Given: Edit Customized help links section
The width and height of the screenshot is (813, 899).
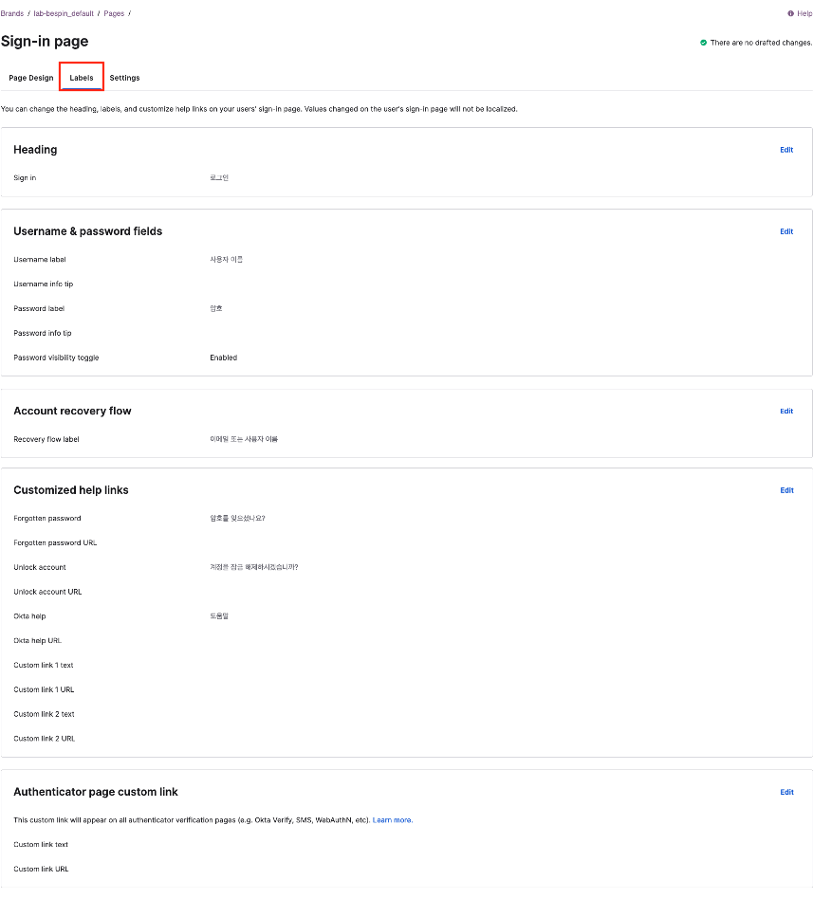Looking at the screenshot, I should [x=786, y=490].
